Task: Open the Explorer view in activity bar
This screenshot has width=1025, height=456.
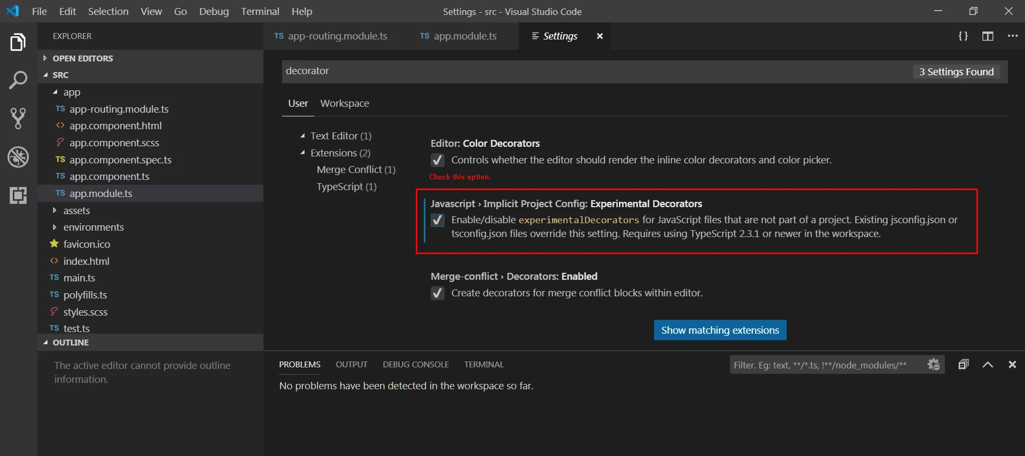Action: [18, 42]
